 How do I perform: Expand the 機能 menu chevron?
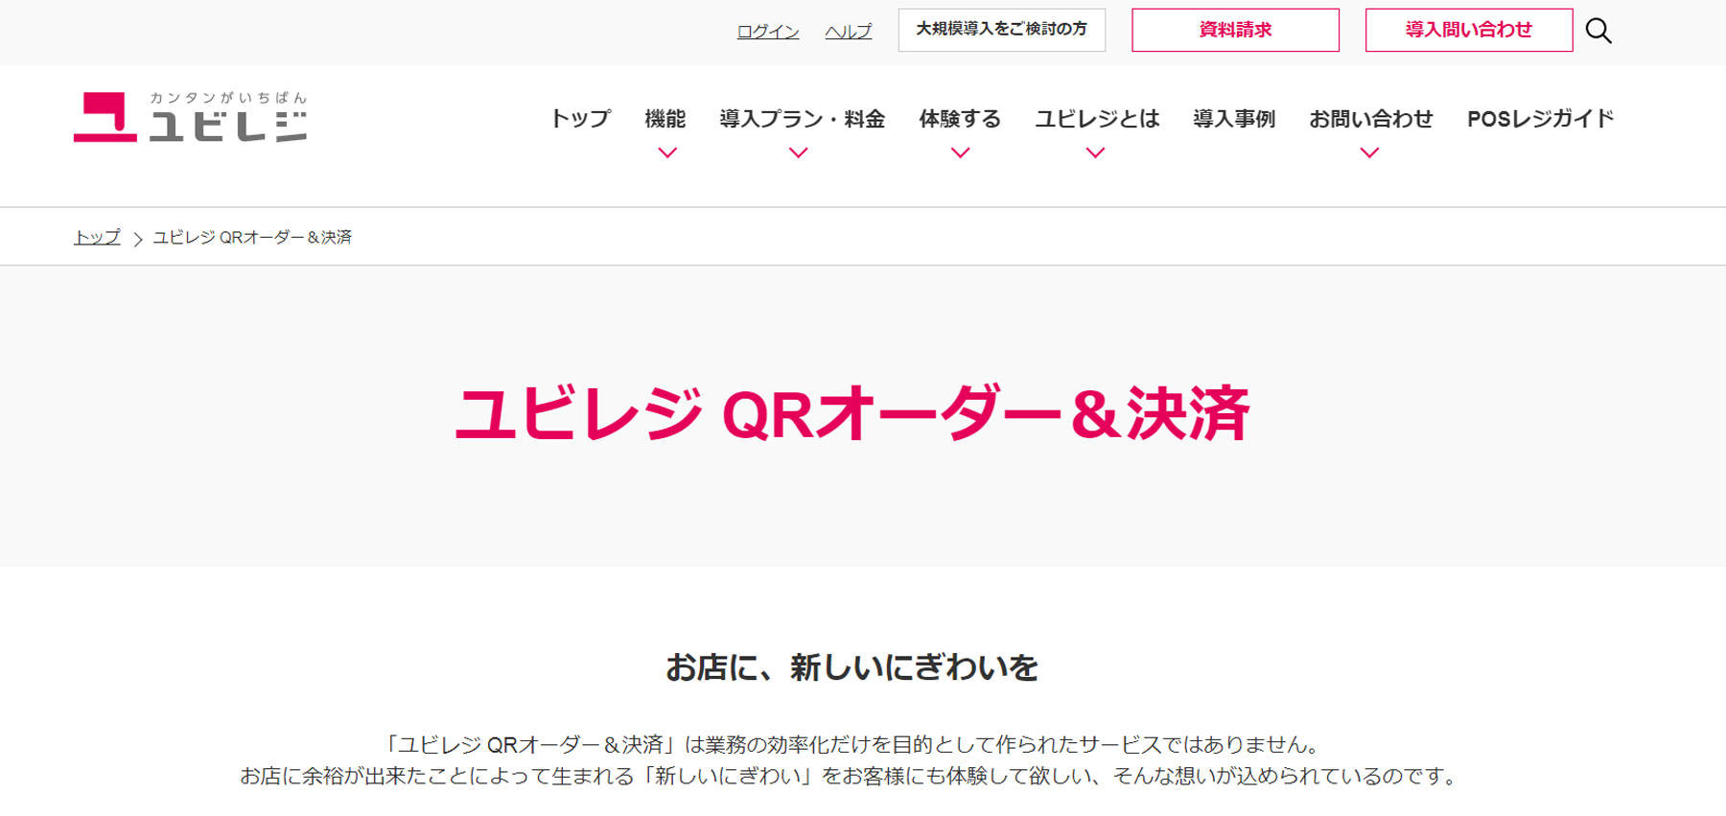pos(667,152)
